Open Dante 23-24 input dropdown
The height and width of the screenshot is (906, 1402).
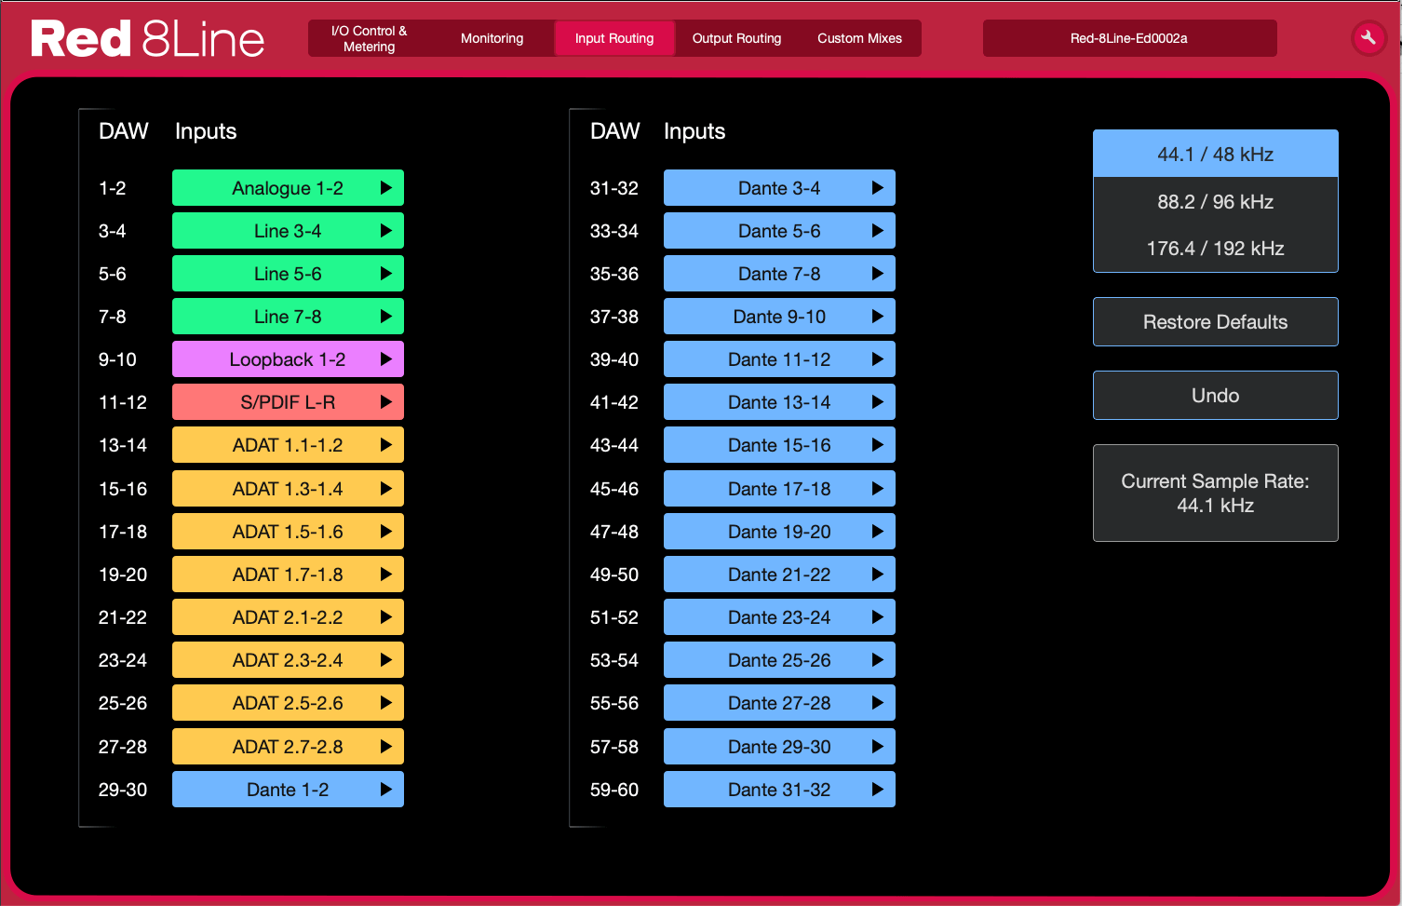[779, 617]
